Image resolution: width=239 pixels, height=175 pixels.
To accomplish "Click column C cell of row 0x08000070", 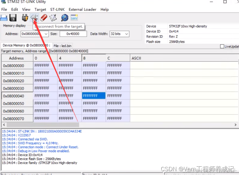I will pyautogui.click(x=118, y=118).
